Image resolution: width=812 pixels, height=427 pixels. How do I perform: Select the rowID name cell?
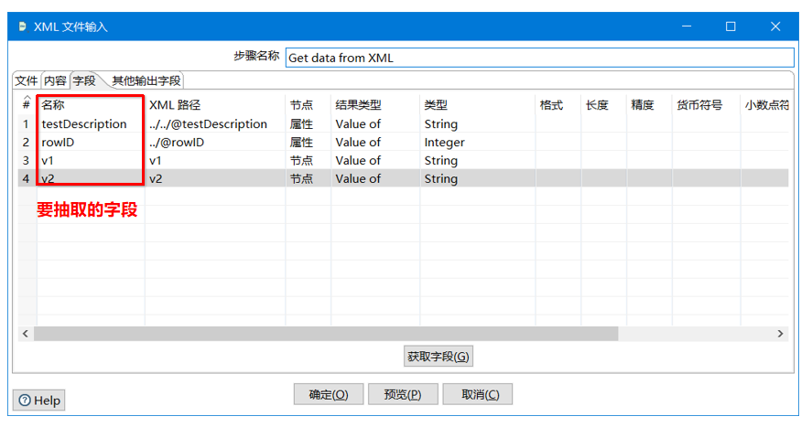click(x=91, y=142)
